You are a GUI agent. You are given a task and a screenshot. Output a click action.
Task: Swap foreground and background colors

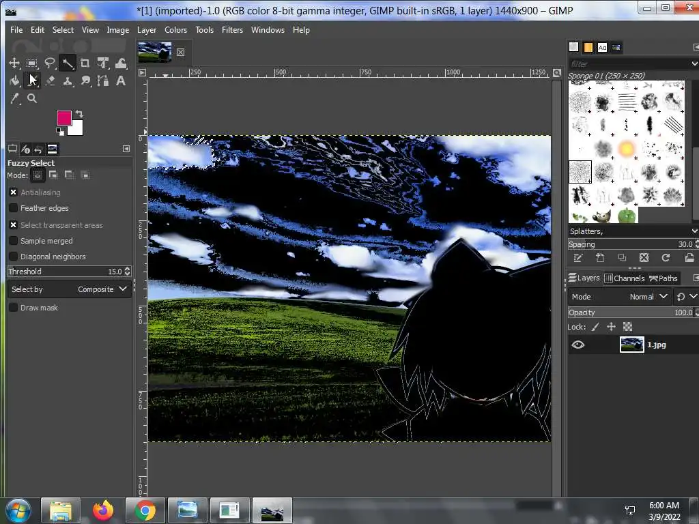(79, 114)
